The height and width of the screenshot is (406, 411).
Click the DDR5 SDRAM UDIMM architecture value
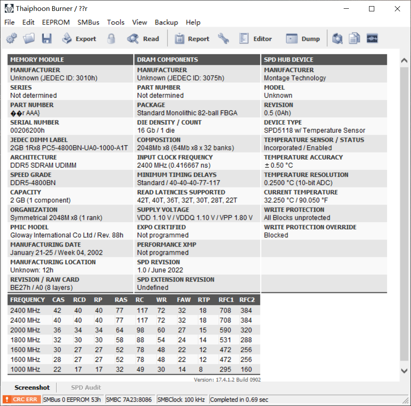(43, 165)
